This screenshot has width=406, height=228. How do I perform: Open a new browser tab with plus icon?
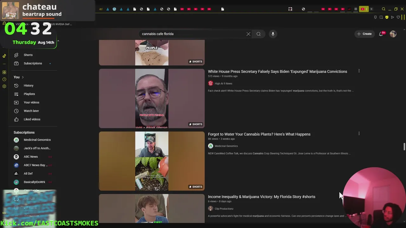(x=371, y=9)
